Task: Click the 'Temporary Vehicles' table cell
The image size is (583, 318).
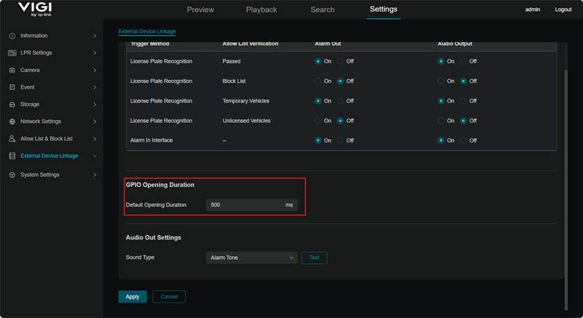Action: pyautogui.click(x=246, y=101)
